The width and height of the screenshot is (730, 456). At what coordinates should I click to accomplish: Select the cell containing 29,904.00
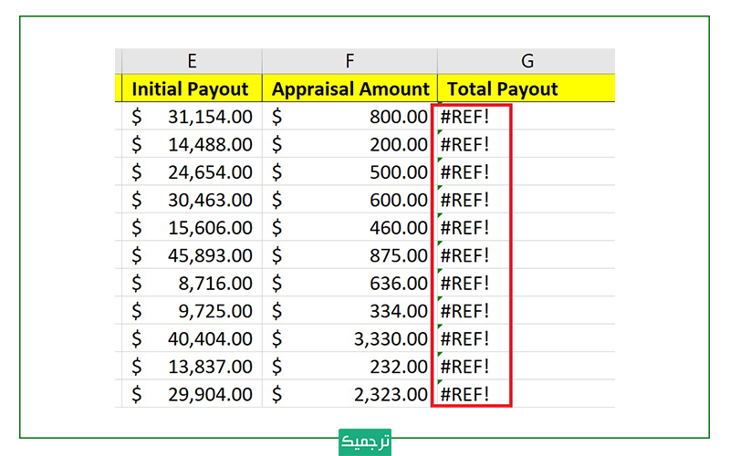coord(191,395)
